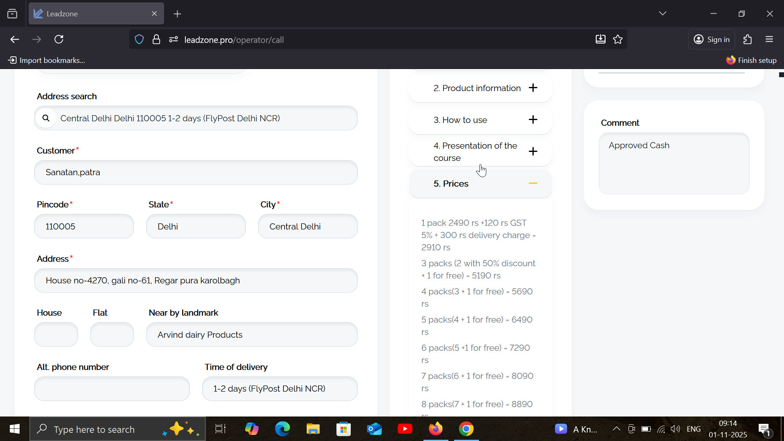Open the browser extensions icon
The image size is (784, 441).
point(747,40)
